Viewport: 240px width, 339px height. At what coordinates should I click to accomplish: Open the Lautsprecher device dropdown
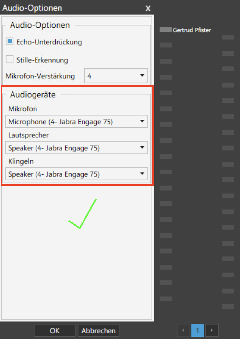(76, 148)
